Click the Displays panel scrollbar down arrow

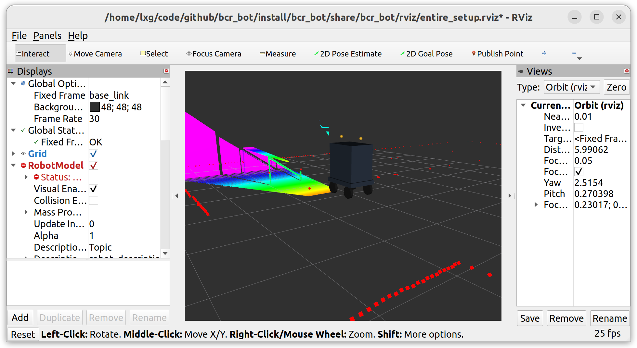pos(165,253)
